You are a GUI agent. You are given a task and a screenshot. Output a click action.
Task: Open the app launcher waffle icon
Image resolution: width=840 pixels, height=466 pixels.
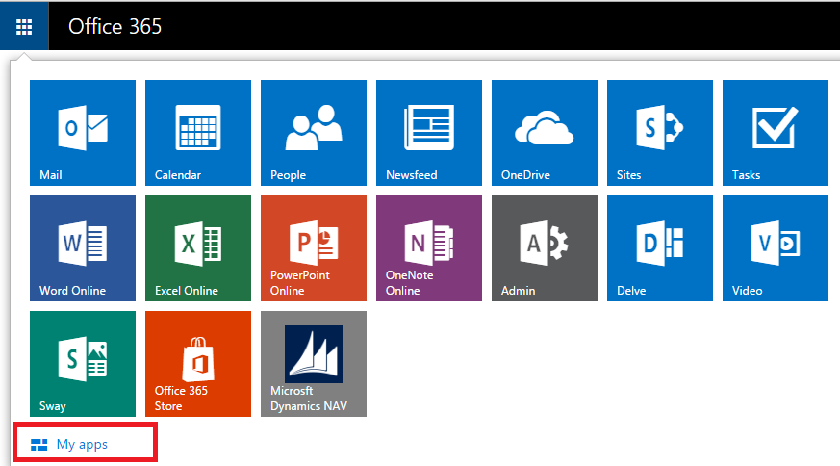click(24, 26)
